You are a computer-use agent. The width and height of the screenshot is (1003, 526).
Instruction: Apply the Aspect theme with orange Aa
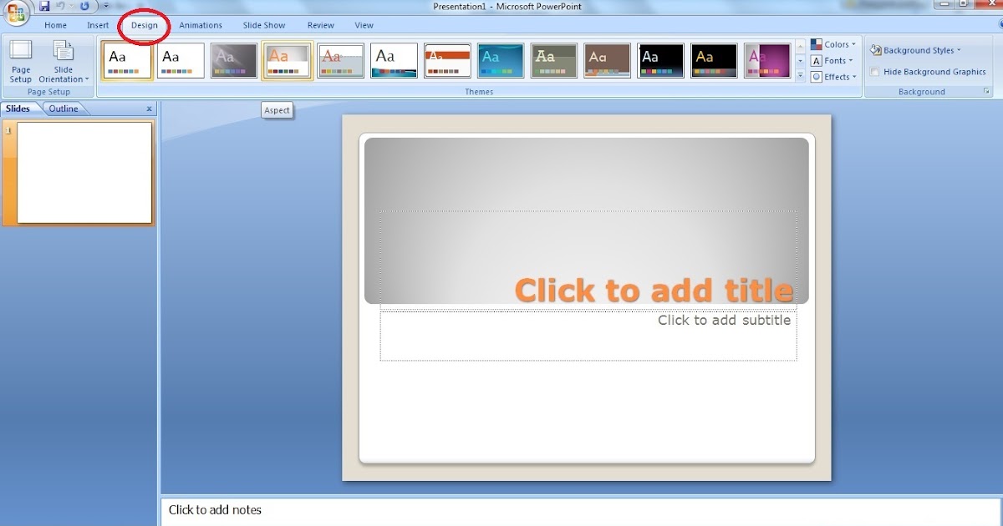click(x=288, y=61)
